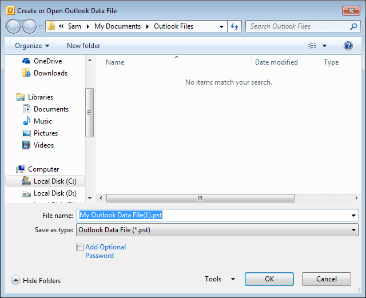Viewport: 366px width, 298px height.
Task: Select the Sam breadcrumb segment
Action: point(74,26)
